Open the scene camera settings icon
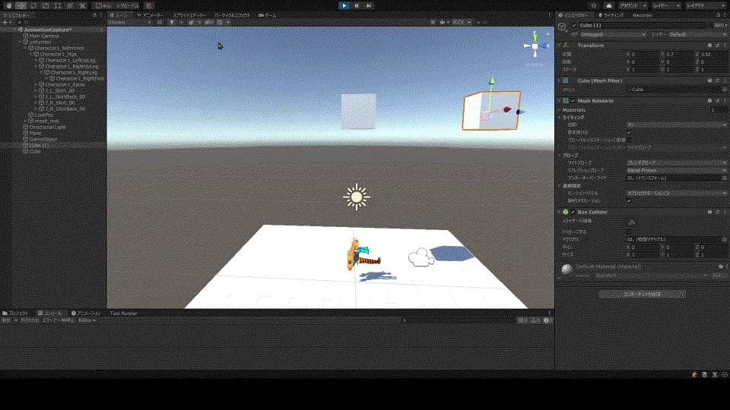The image size is (730, 410). click(x=443, y=22)
